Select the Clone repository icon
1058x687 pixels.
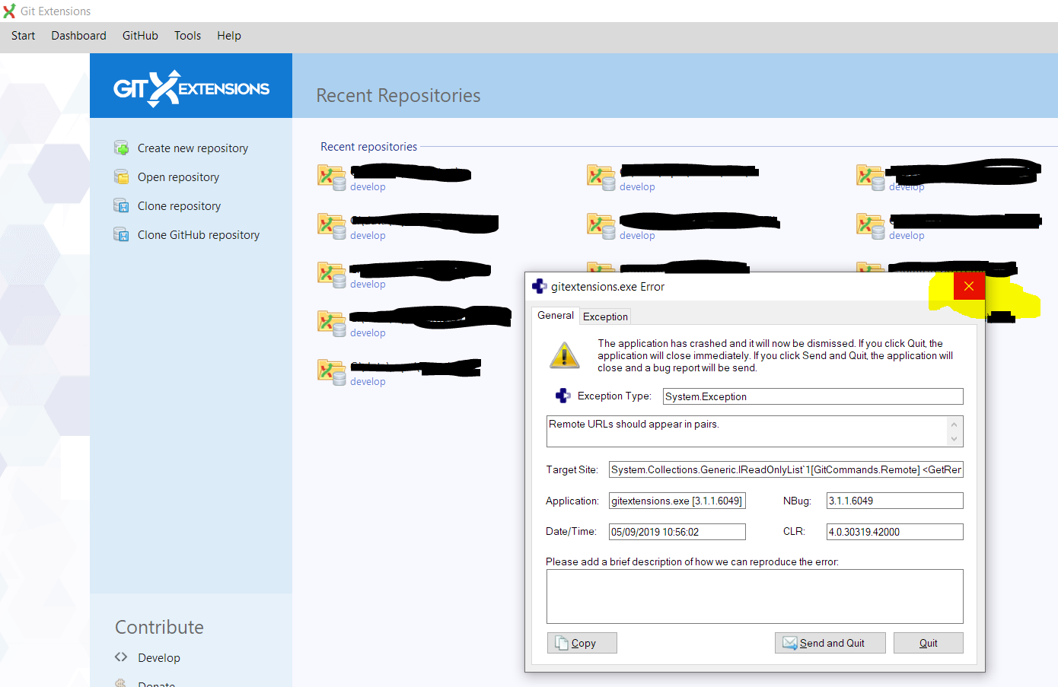pyautogui.click(x=122, y=205)
